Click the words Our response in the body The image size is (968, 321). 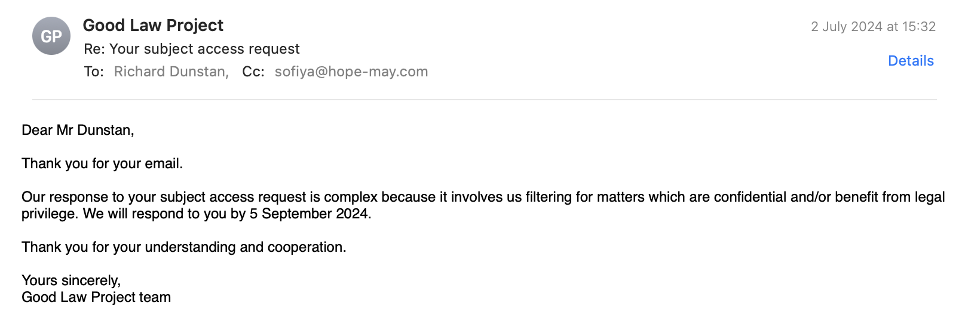pos(53,197)
